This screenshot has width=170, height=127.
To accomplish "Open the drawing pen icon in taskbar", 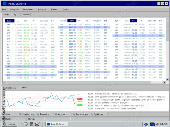I will pos(37,124).
